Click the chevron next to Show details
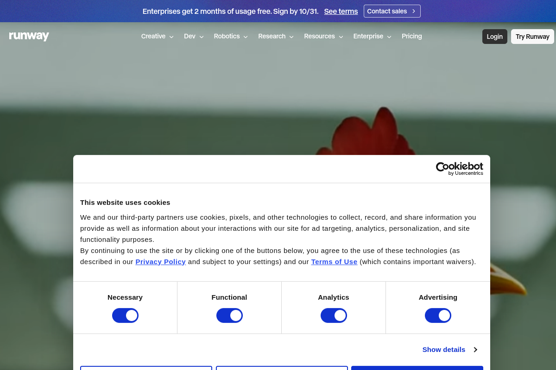The height and width of the screenshot is (370, 556). (475, 350)
